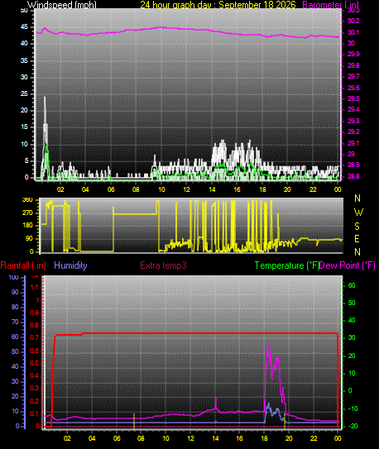Click the S compass direction letter
Image resolution: width=379 pixels, height=449 pixels.
point(357,227)
